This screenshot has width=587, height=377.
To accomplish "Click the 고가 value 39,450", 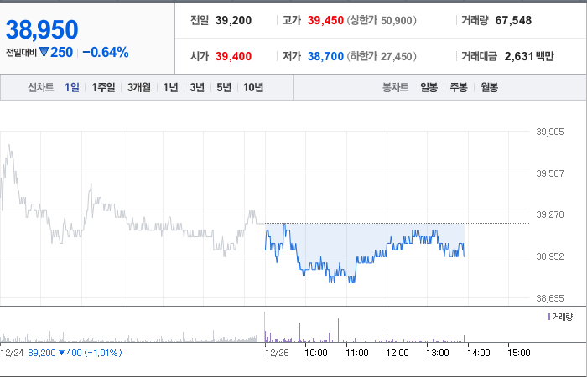I will click(x=325, y=20).
